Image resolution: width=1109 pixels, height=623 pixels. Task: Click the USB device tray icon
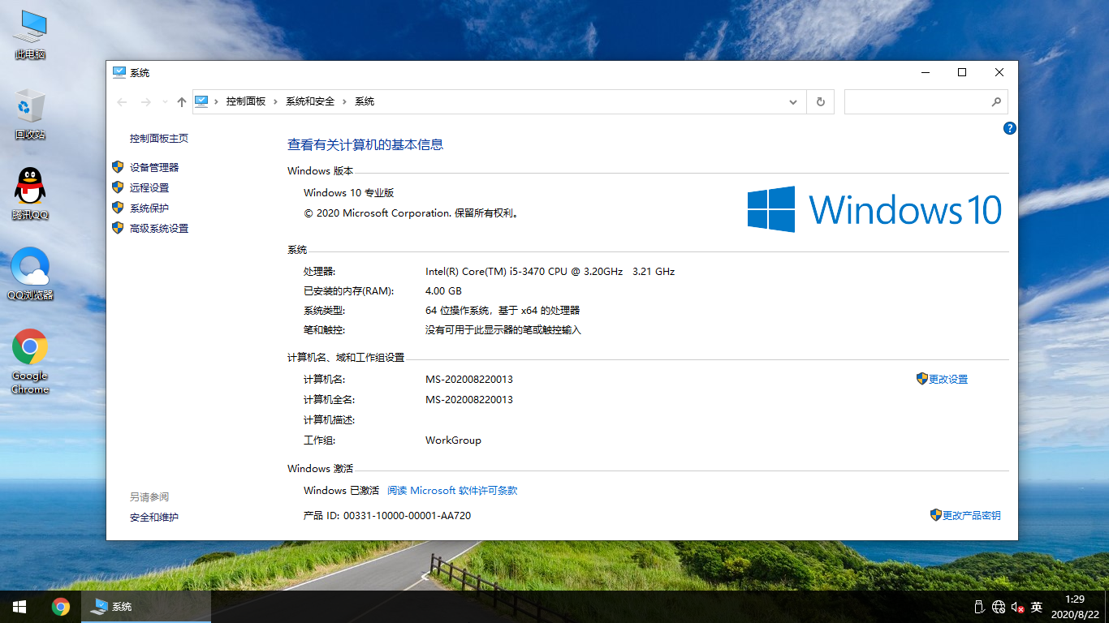(x=978, y=607)
